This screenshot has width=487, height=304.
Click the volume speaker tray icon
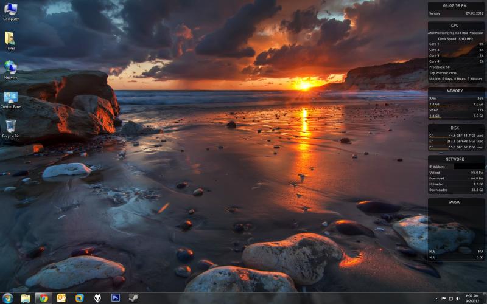coord(458,299)
